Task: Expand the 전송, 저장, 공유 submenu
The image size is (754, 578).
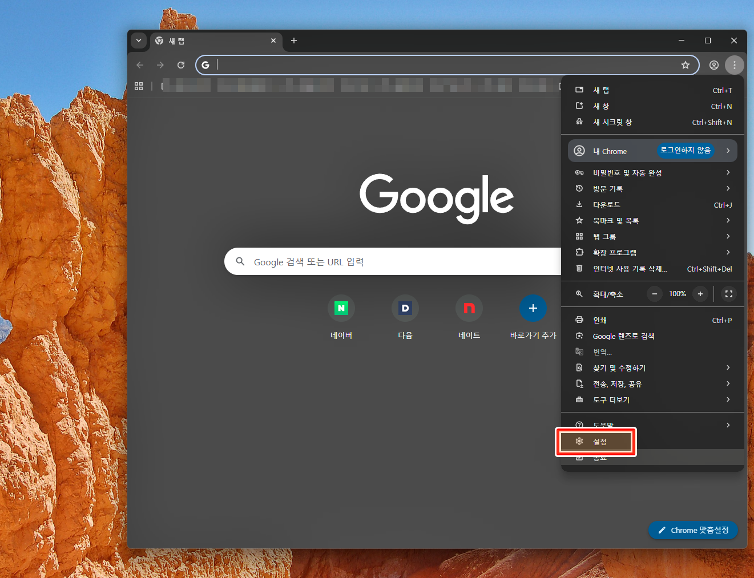Action: click(x=652, y=384)
